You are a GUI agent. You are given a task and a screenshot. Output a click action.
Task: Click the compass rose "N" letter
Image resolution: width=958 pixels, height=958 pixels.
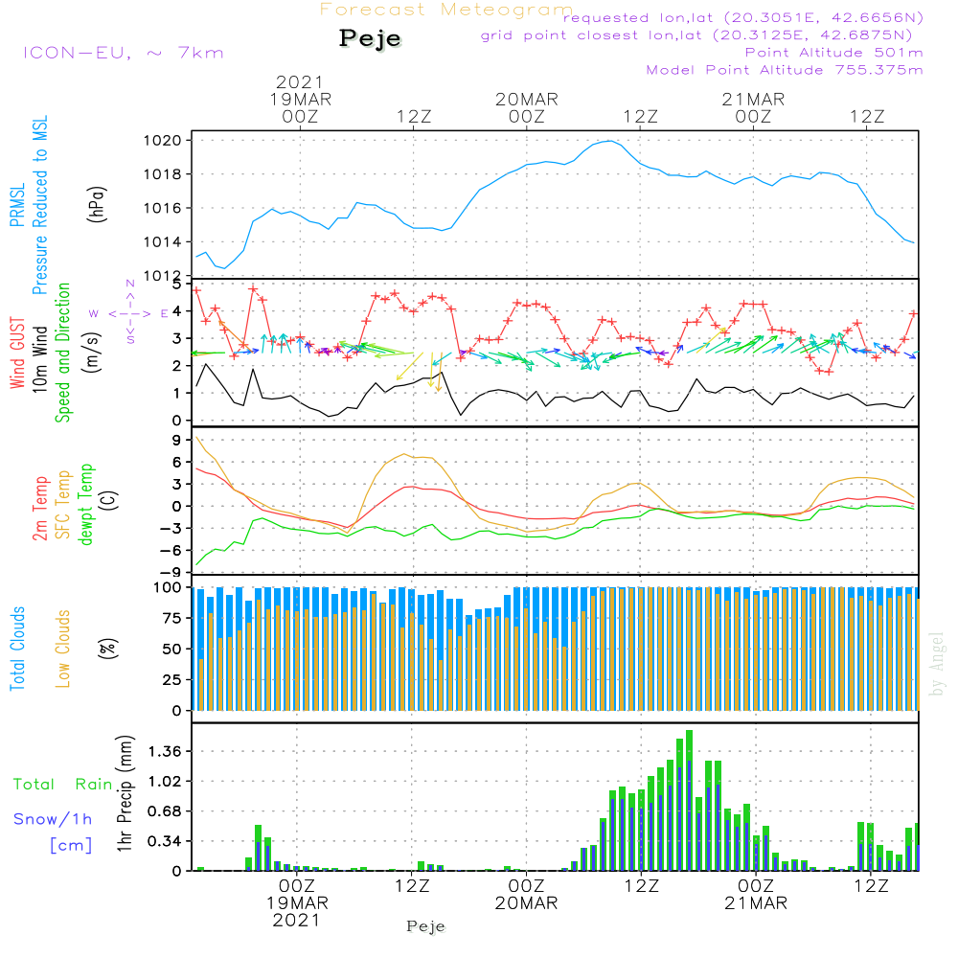point(130,284)
